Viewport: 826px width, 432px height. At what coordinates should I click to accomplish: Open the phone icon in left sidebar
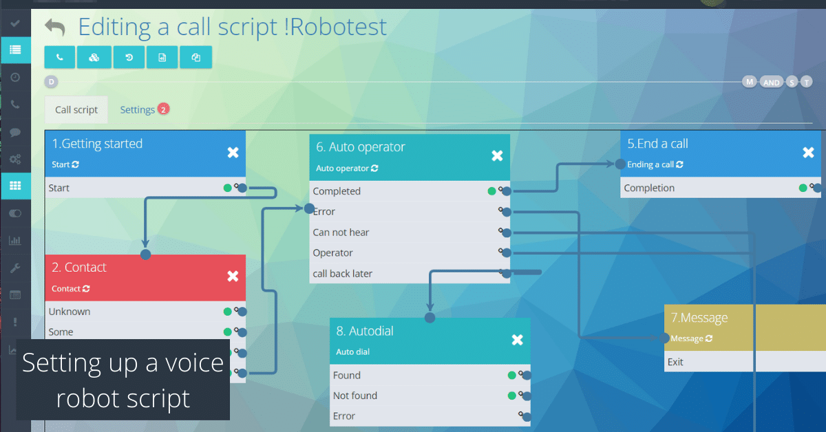[x=15, y=105]
